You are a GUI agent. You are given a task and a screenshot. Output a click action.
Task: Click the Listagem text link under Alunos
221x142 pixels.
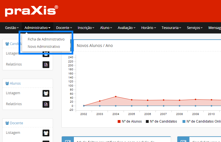[13, 93]
